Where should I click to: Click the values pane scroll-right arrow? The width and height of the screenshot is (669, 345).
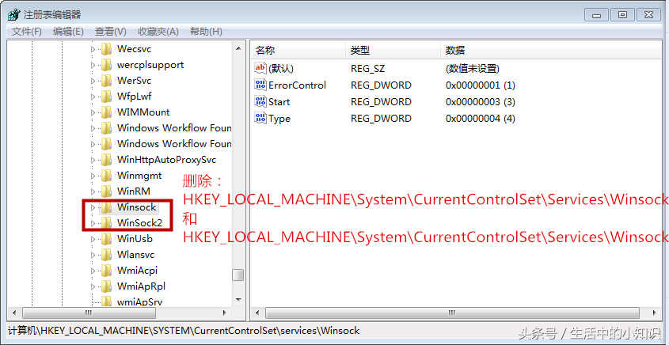655,313
